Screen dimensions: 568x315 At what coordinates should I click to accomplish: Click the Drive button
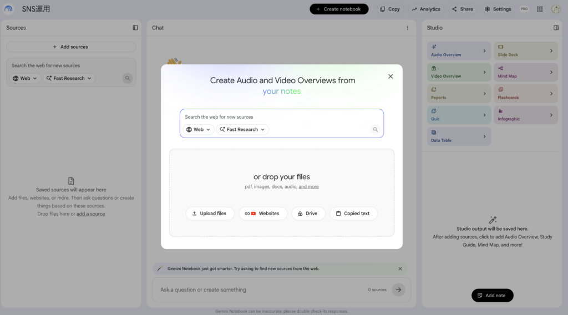308,214
